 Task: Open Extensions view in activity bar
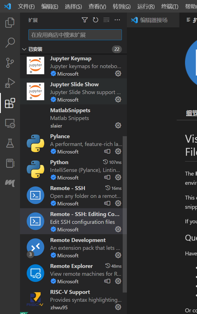[x=10, y=103]
